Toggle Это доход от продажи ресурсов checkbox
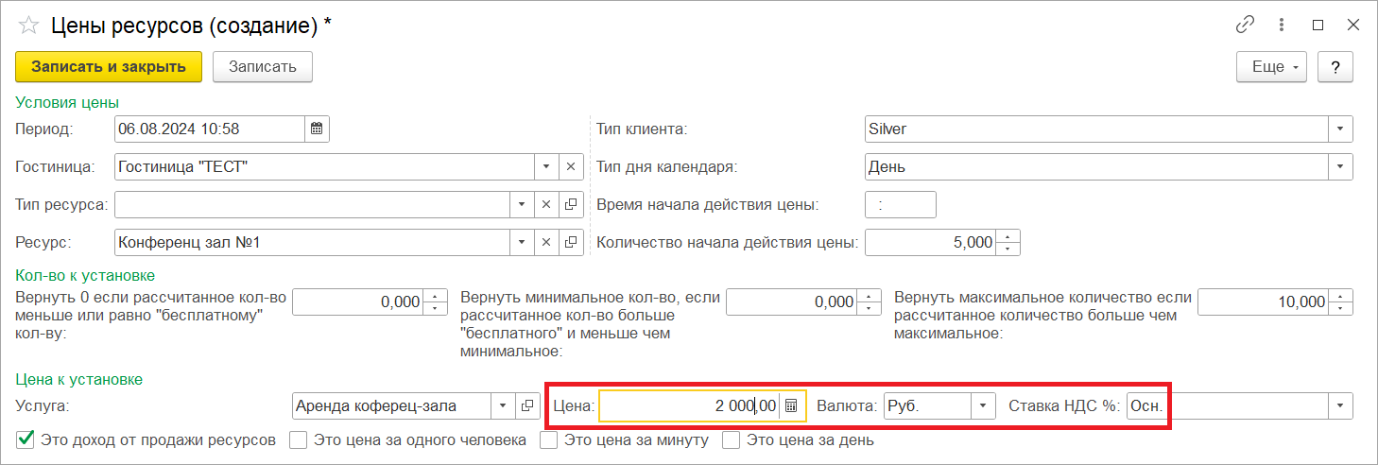Viewport: 1378px width, 465px height. pos(26,439)
